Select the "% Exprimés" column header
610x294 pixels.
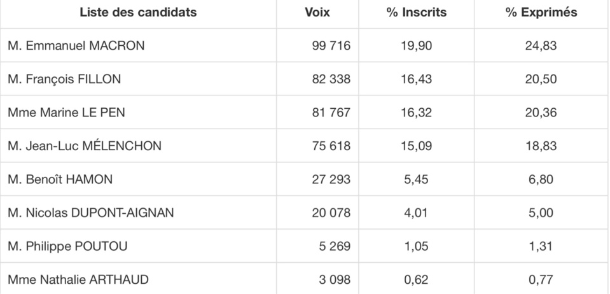point(541,13)
